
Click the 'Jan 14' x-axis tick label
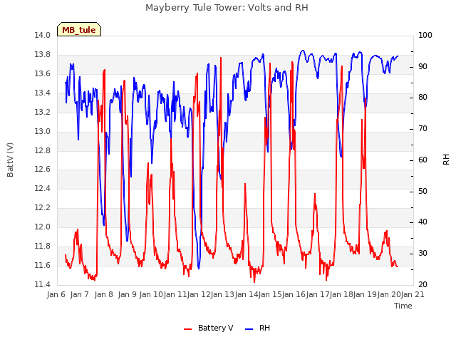(x=247, y=294)
